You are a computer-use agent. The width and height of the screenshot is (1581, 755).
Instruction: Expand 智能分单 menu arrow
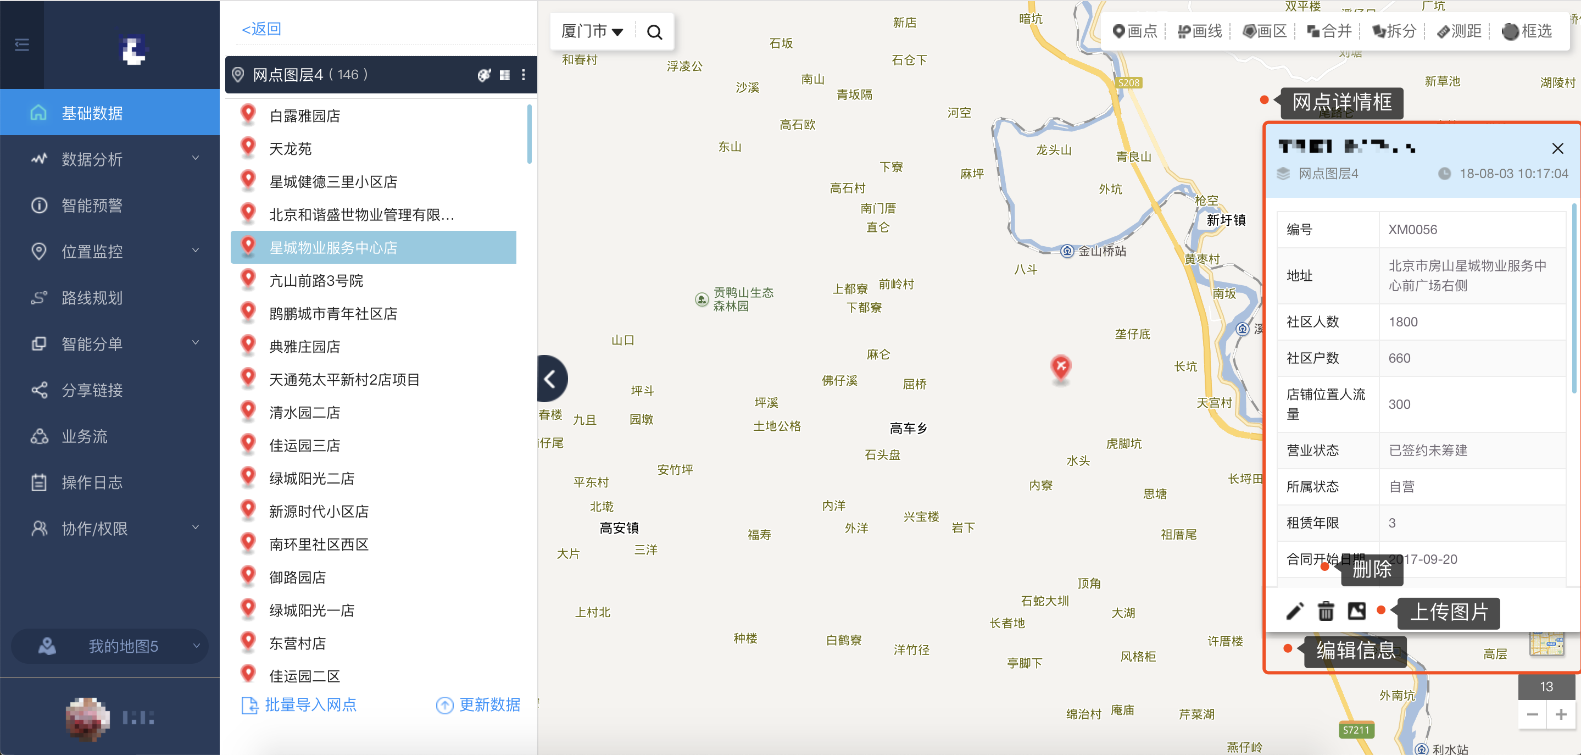point(196,342)
